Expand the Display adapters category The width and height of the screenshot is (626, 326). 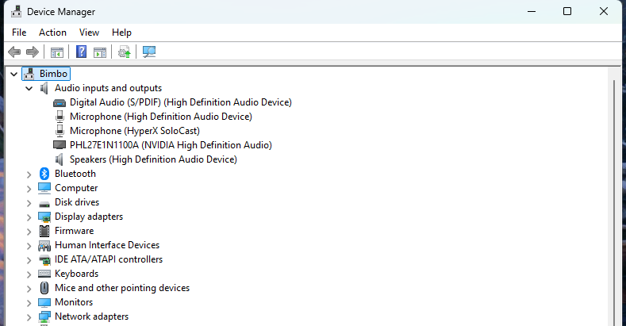pyautogui.click(x=29, y=217)
